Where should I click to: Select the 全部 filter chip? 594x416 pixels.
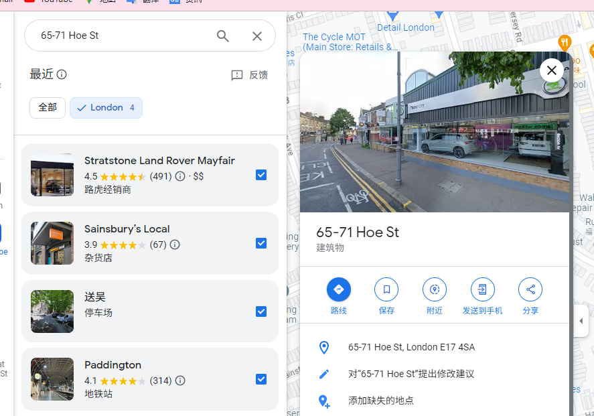point(48,108)
